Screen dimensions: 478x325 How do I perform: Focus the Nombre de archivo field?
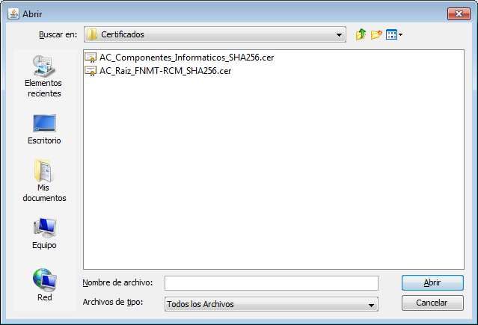[x=272, y=283]
